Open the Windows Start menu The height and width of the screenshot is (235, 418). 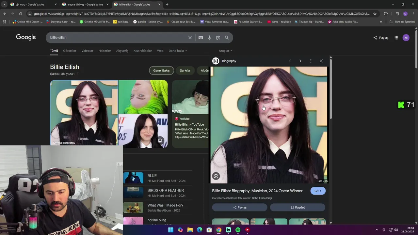tap(171, 230)
